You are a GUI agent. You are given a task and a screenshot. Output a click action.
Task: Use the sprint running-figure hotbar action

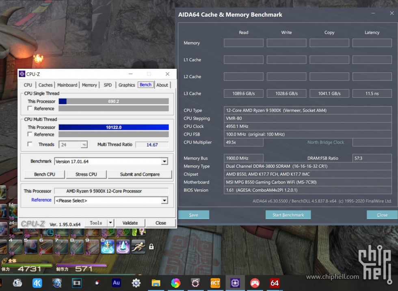pos(138,247)
